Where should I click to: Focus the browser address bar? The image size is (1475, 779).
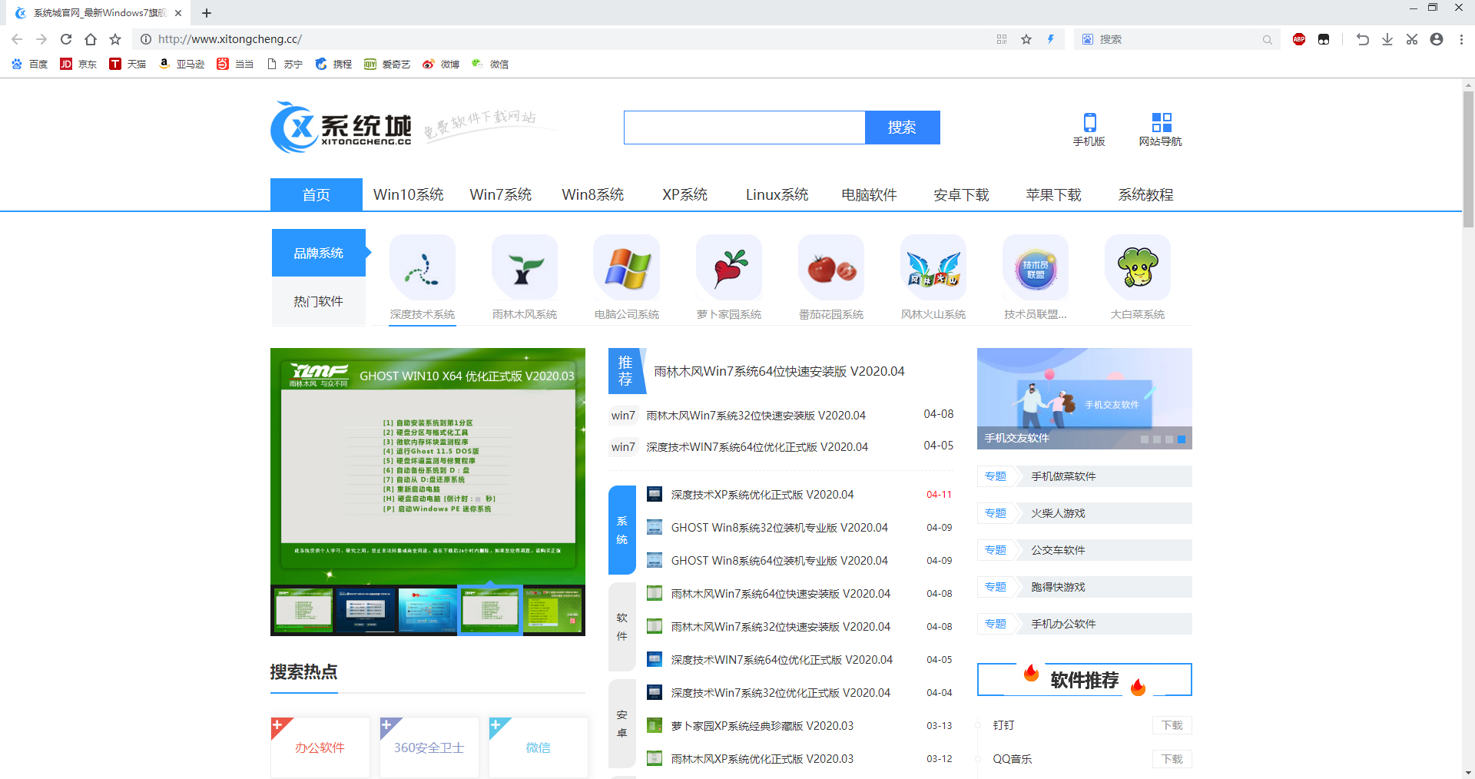tap(568, 39)
